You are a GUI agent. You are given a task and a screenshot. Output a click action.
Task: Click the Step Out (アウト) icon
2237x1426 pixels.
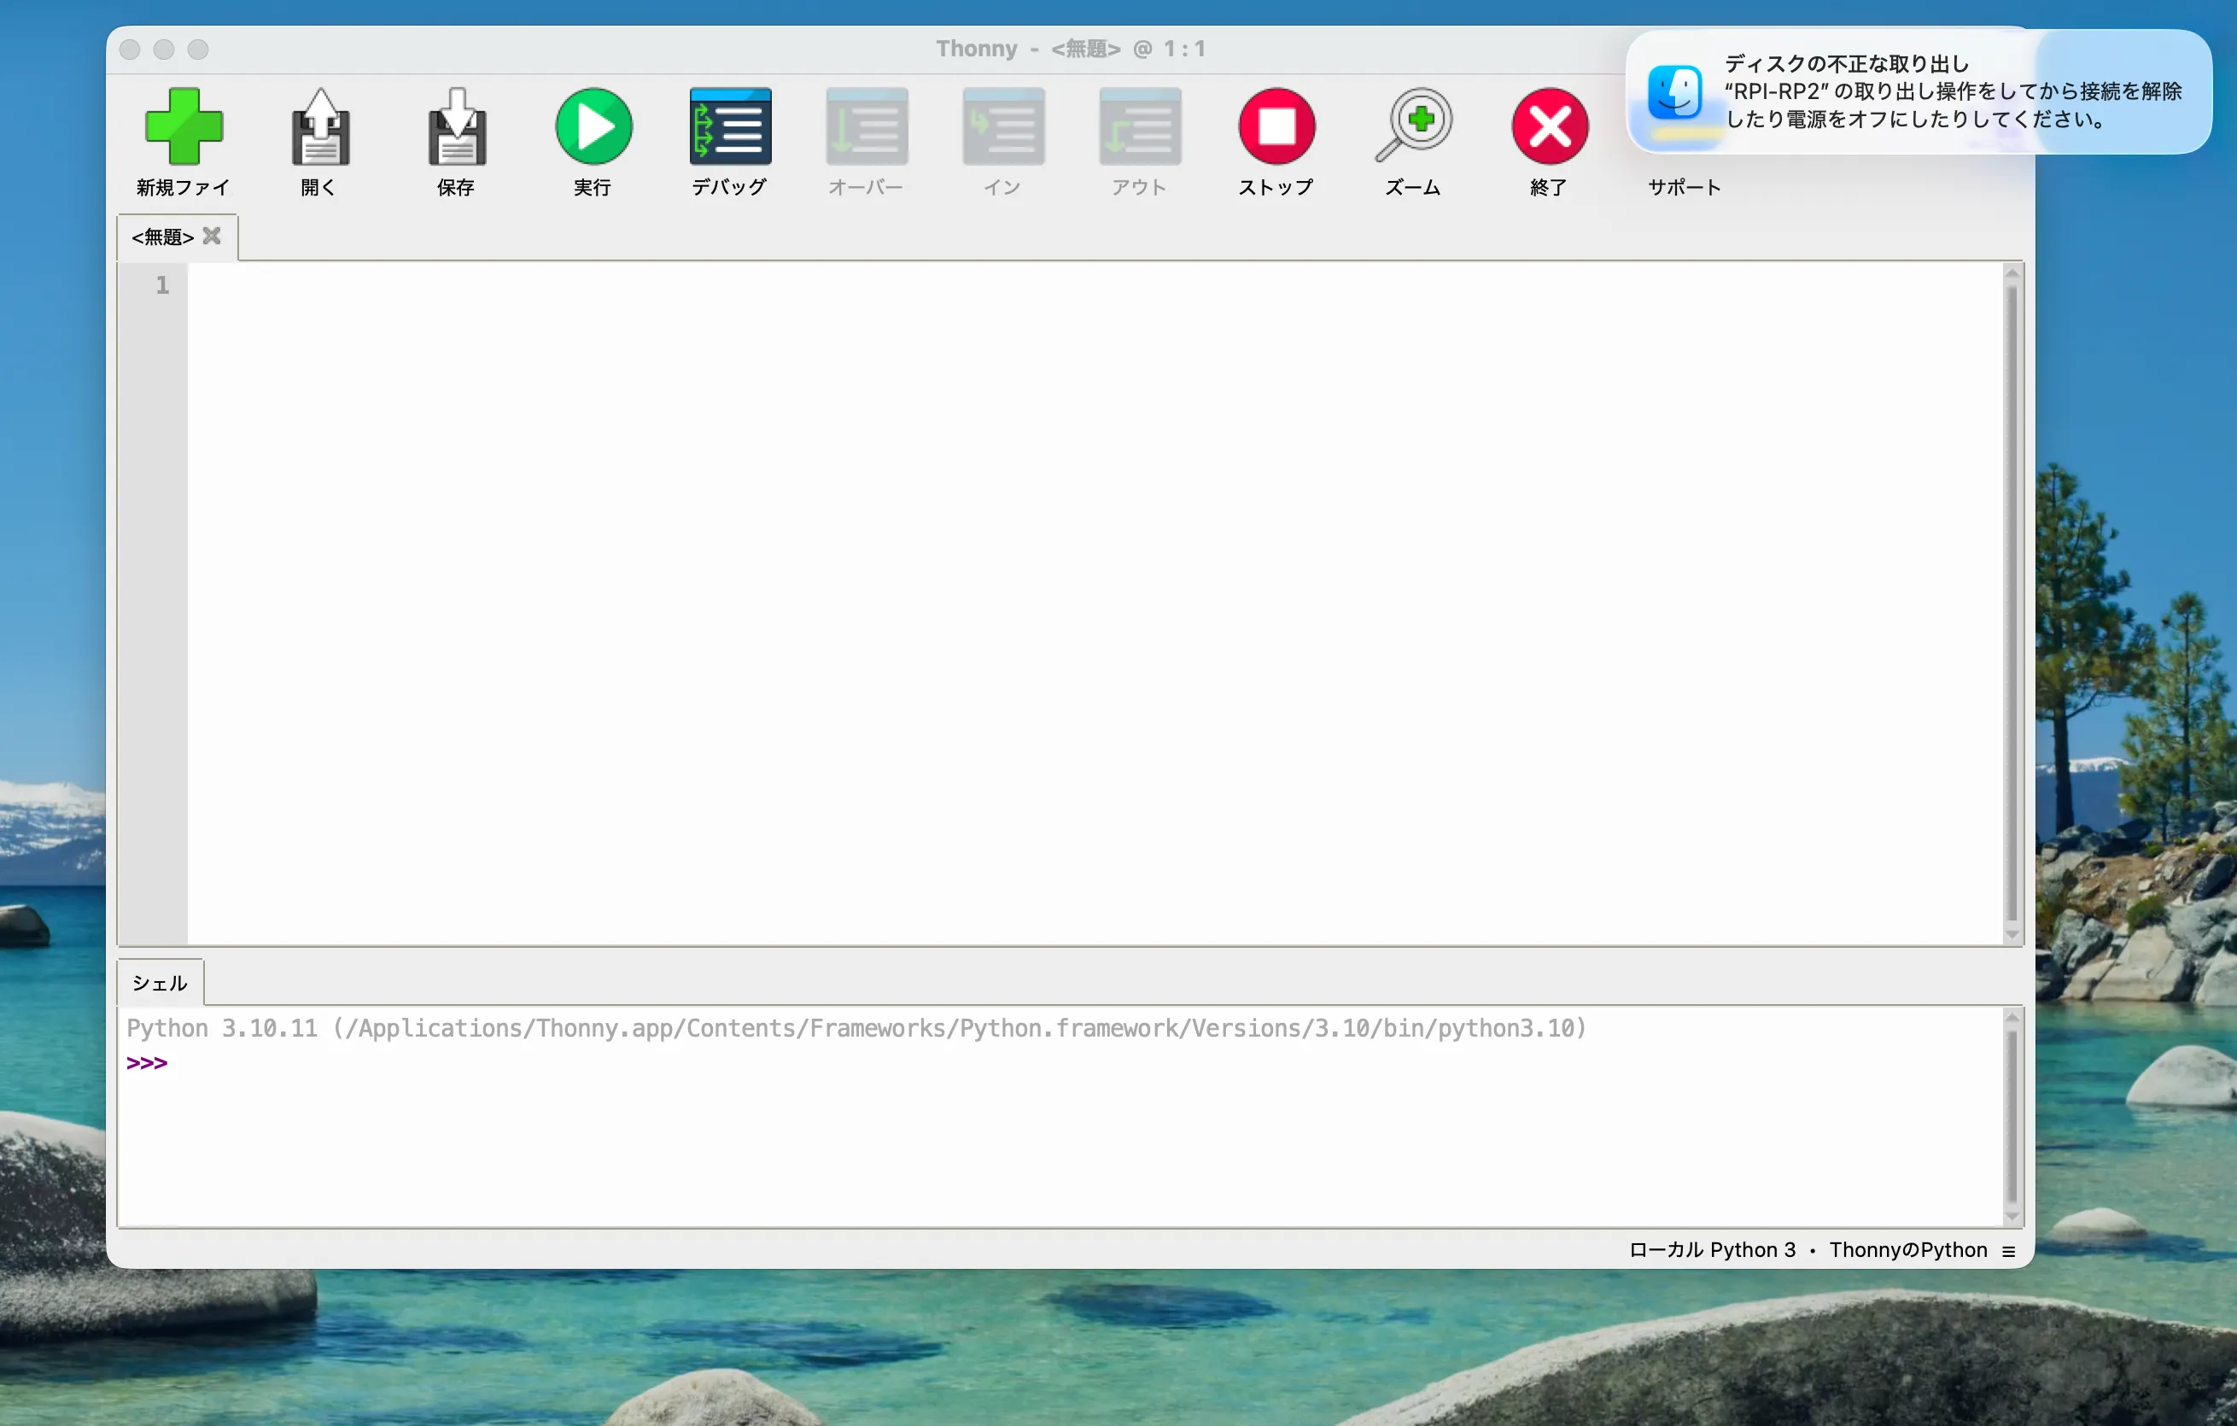[x=1140, y=127]
